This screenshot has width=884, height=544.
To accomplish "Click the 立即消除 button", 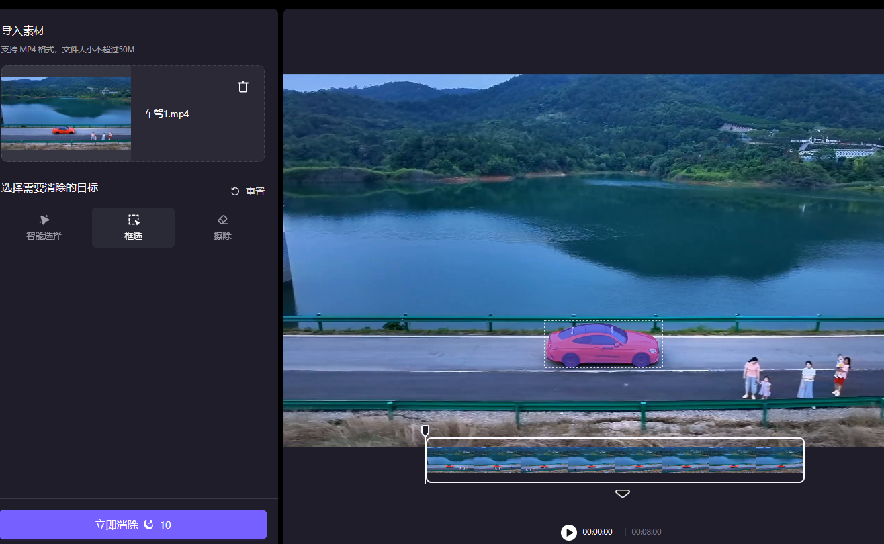I will (133, 525).
